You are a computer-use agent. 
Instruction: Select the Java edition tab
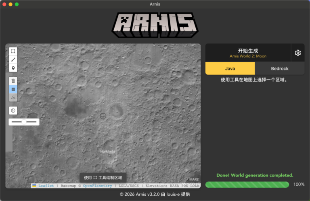(x=230, y=68)
